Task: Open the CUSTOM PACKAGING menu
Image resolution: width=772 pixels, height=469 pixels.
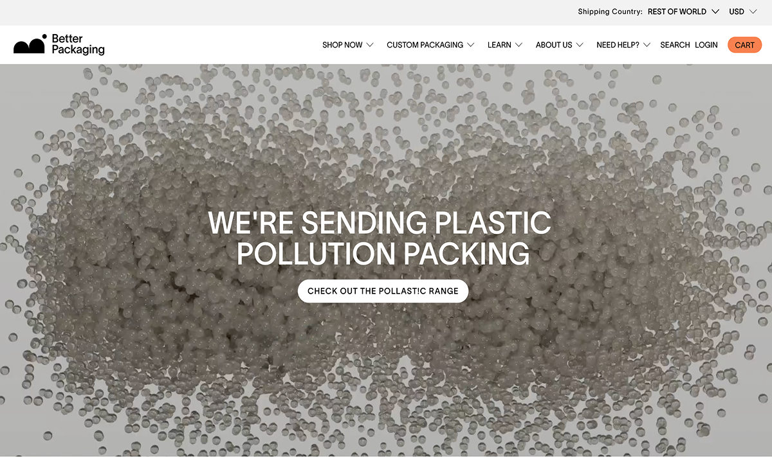Action: coord(430,45)
